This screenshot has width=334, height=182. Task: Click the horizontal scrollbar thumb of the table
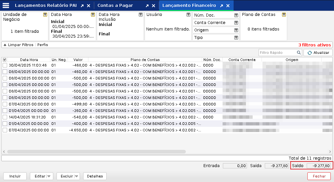point(96,152)
